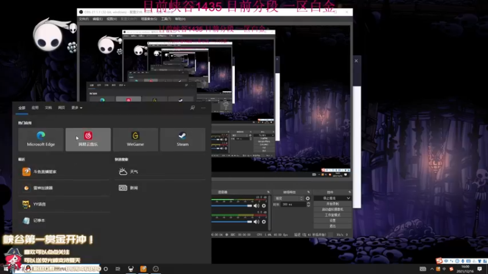Search weather via 天气 quick search
Screen dimensions: 488x274
tap(160, 172)
